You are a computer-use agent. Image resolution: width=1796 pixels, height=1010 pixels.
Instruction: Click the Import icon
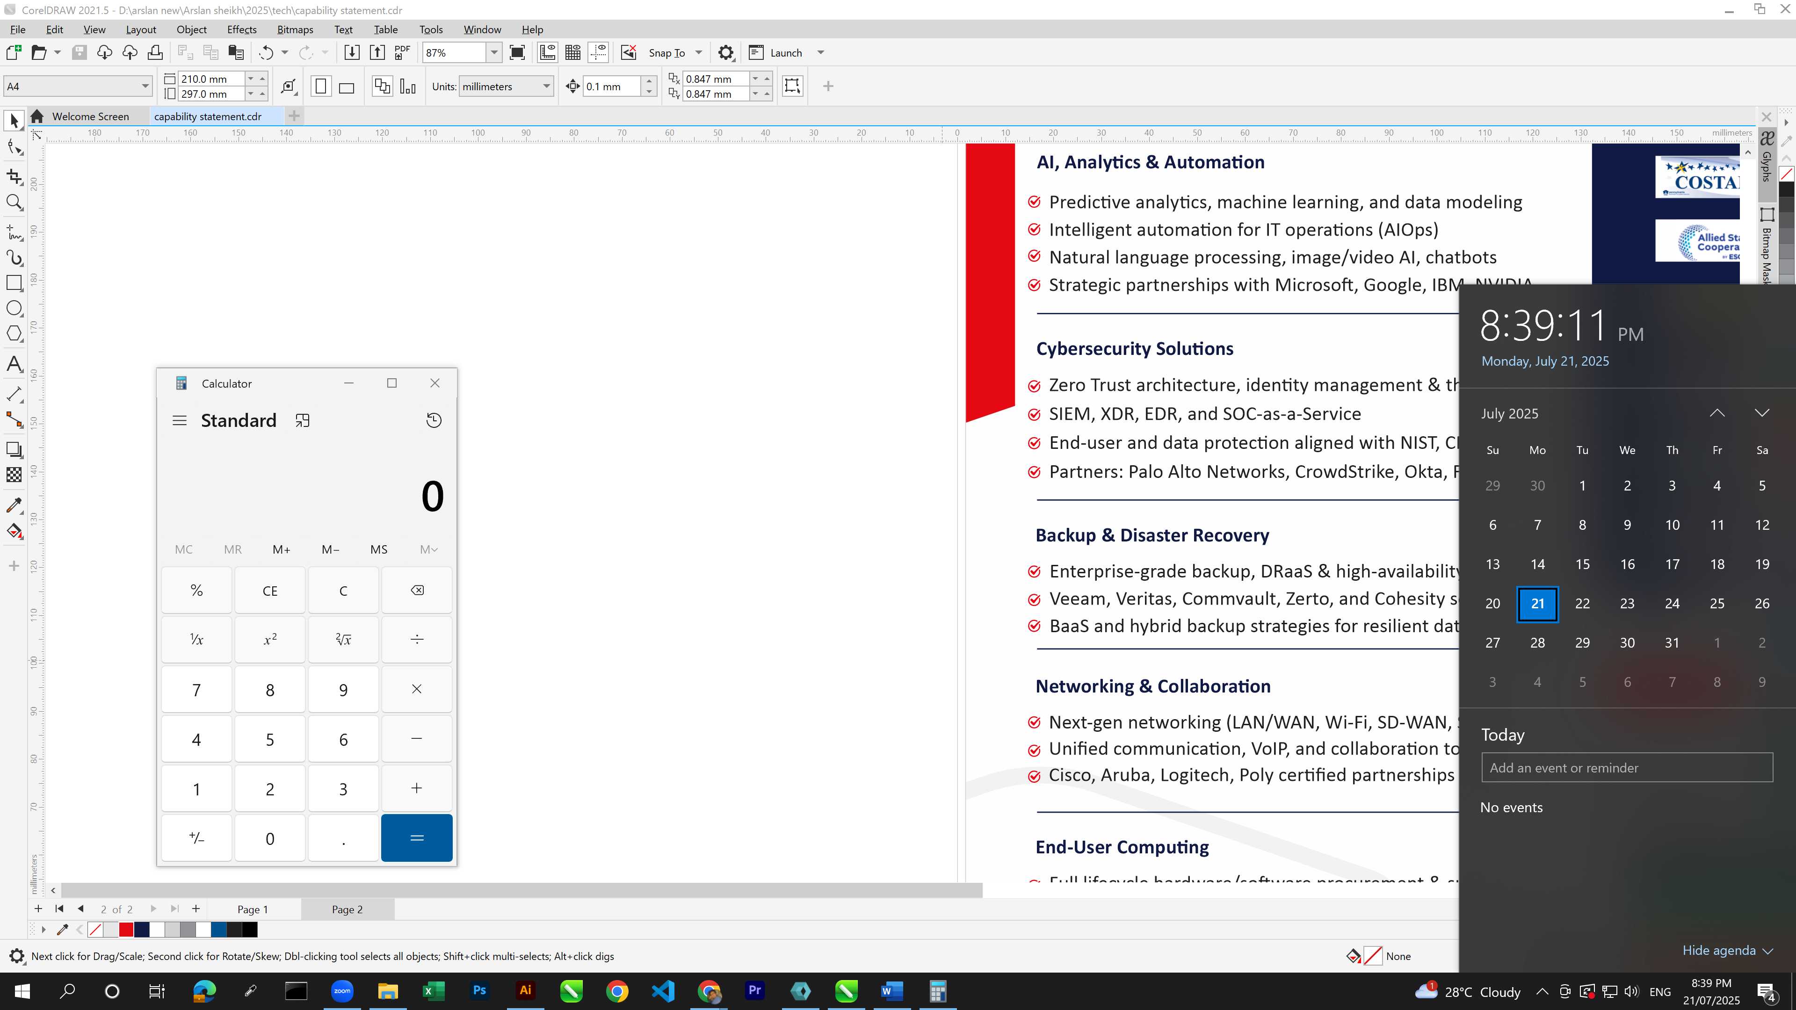coord(352,53)
